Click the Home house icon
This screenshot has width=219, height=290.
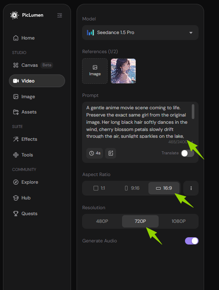[16, 38]
